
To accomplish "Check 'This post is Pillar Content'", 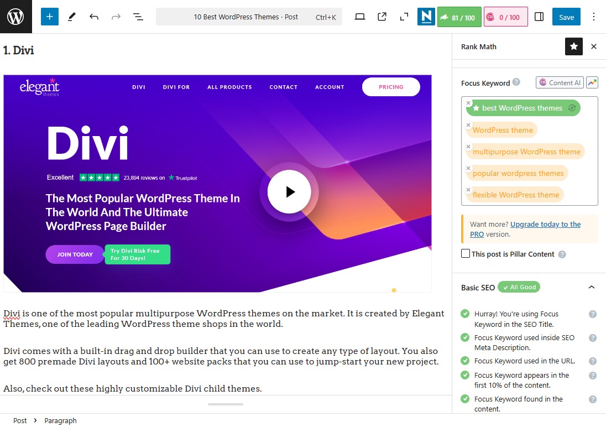I will click(x=466, y=253).
